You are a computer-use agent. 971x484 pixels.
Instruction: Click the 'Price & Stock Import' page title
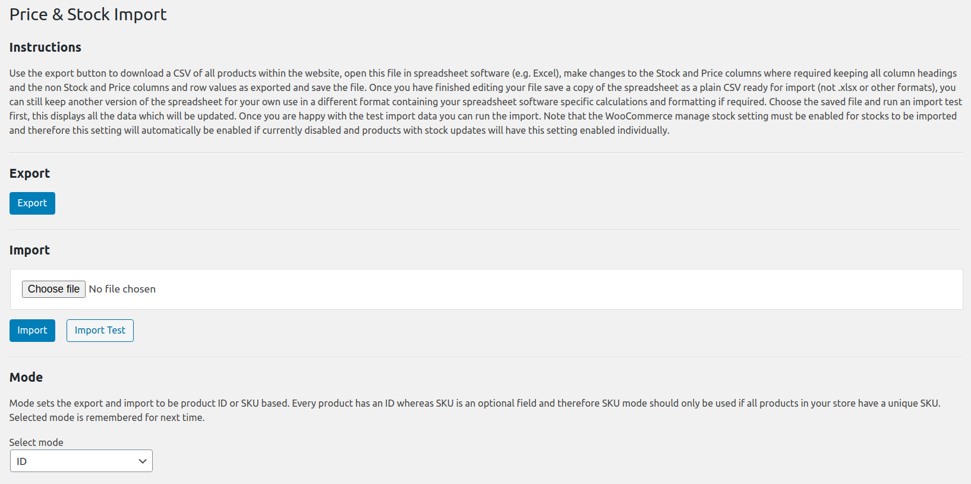[88, 14]
